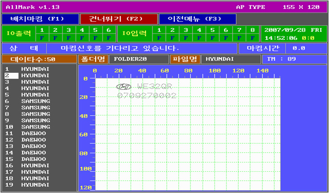Toggle IO출력 channel 1 F indicator
This screenshot has width=329, height=193.
coord(42,38)
